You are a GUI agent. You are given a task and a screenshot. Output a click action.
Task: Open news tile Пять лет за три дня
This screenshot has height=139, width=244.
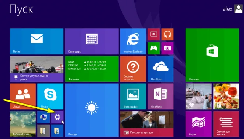(147, 124)
